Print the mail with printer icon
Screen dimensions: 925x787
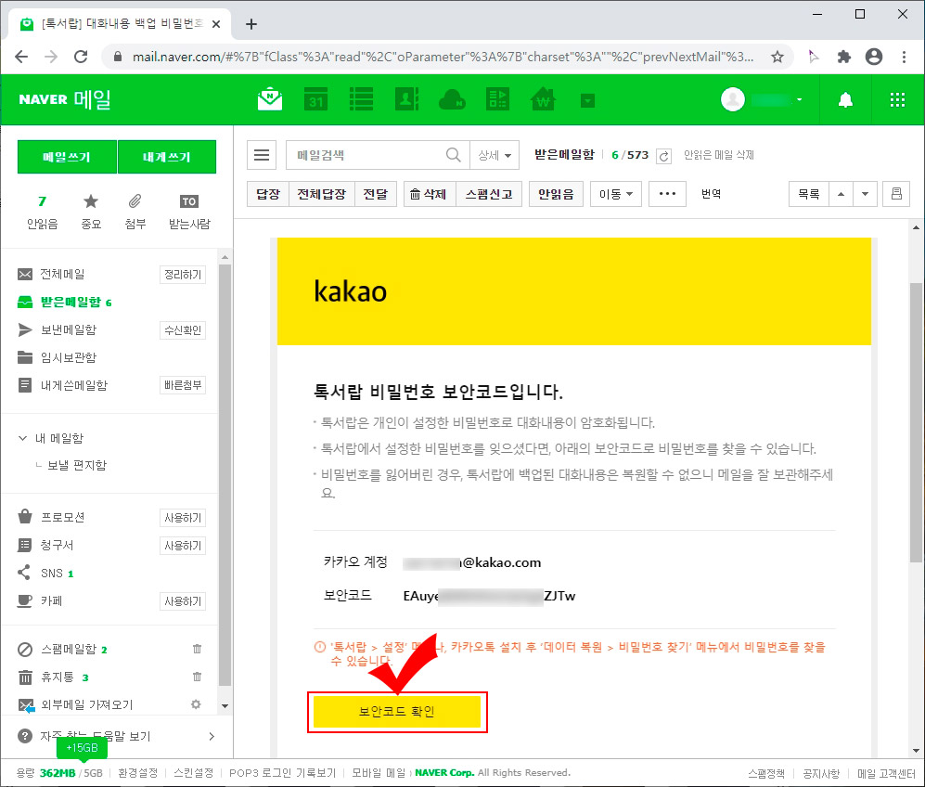pyautogui.click(x=896, y=194)
